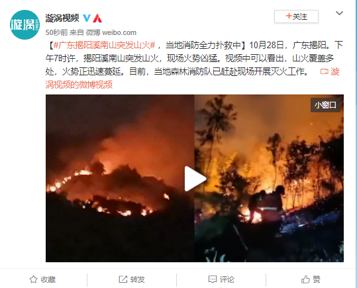
Task: Click the speech bubble comment icon
Action: coord(213,279)
